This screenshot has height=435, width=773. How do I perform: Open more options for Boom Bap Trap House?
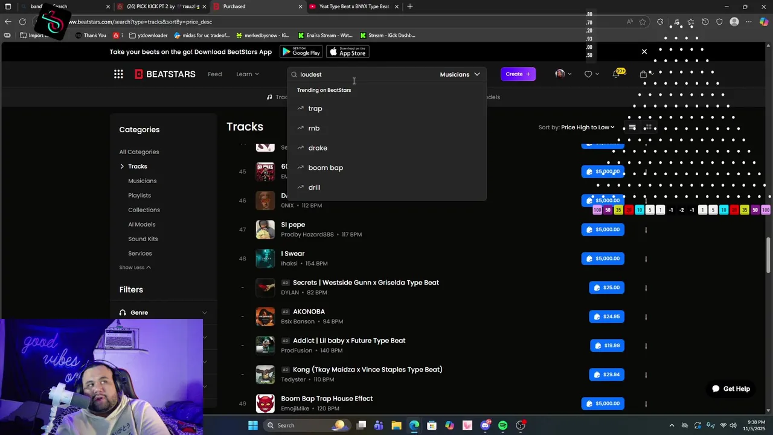tap(646, 404)
